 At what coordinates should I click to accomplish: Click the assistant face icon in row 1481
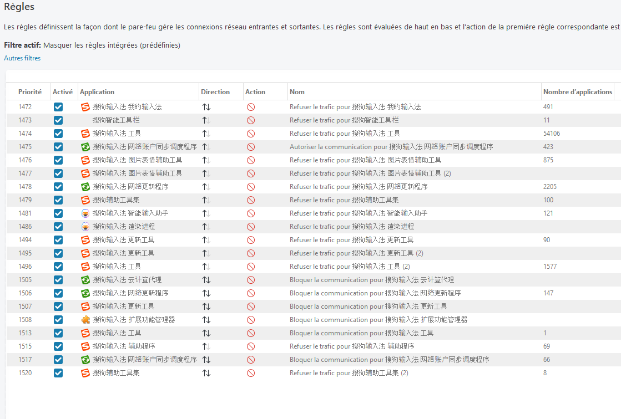click(x=85, y=213)
